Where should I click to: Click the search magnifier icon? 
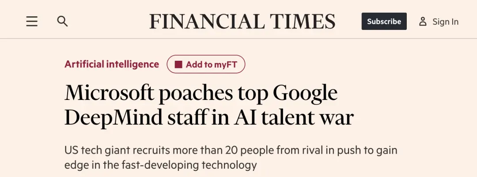click(63, 21)
